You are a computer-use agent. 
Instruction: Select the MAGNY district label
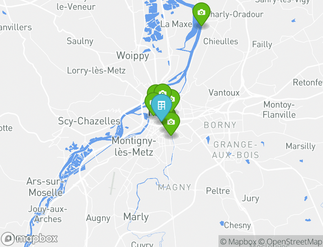(175, 187)
